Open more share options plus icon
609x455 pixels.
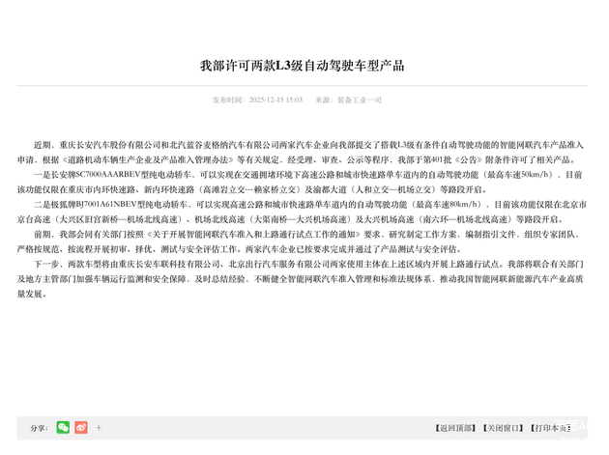pyautogui.click(x=99, y=427)
